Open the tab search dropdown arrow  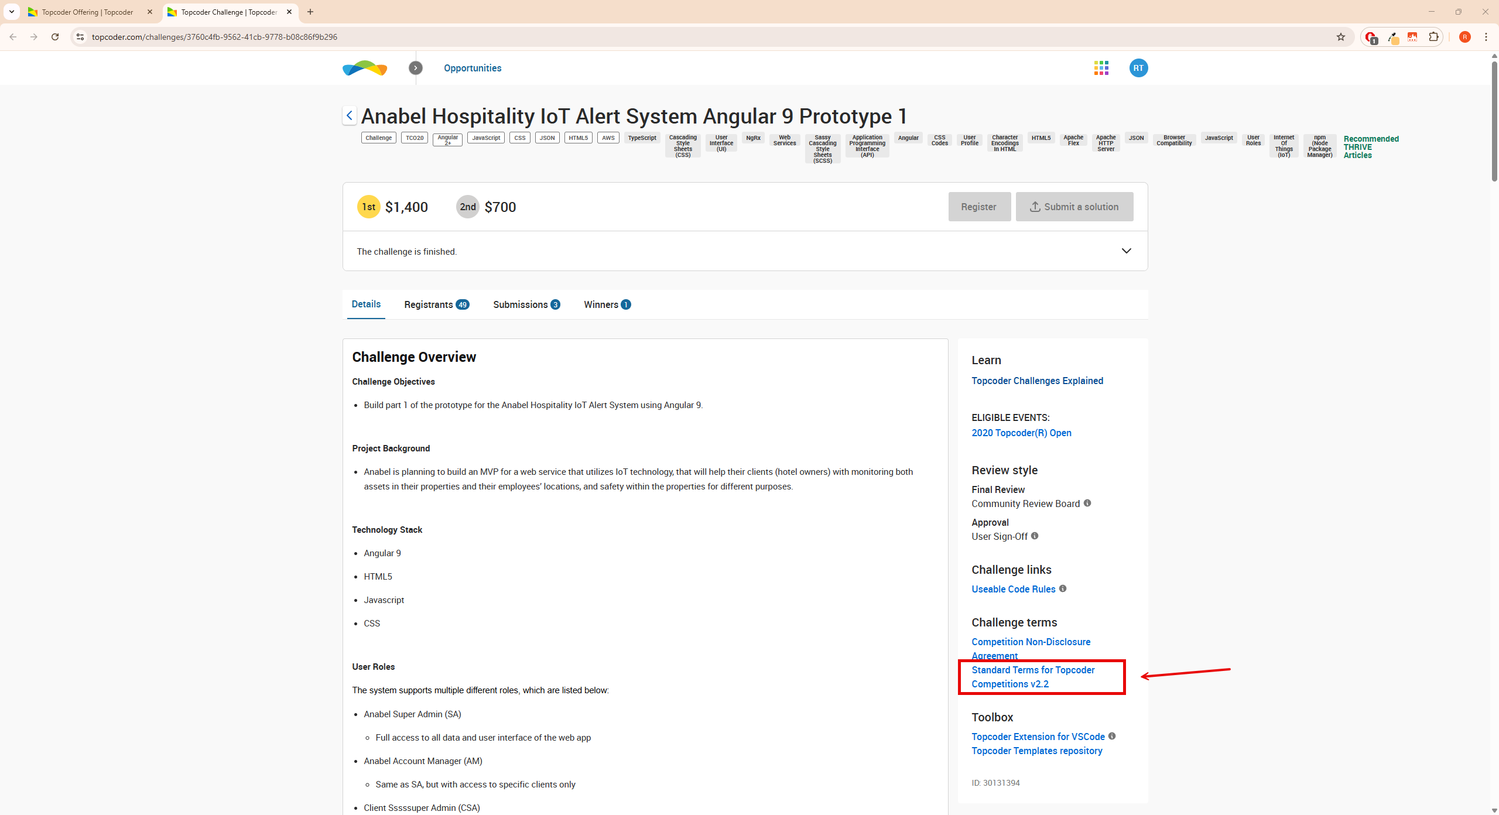12,12
